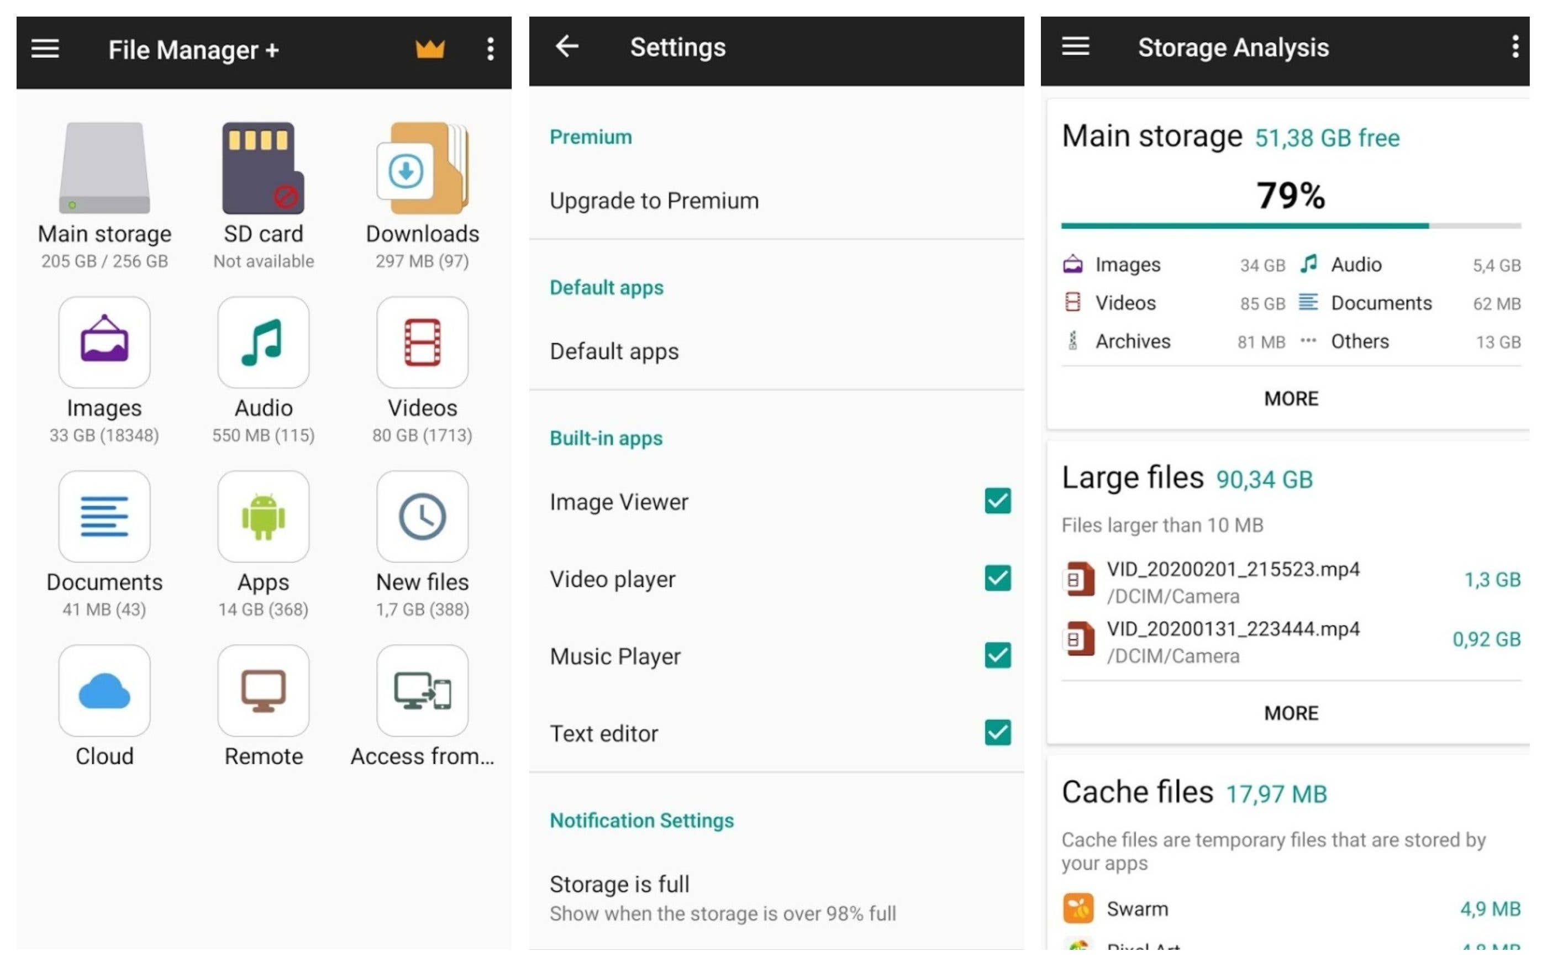
Task: Expand More under Main storage categories
Action: coord(1290,398)
